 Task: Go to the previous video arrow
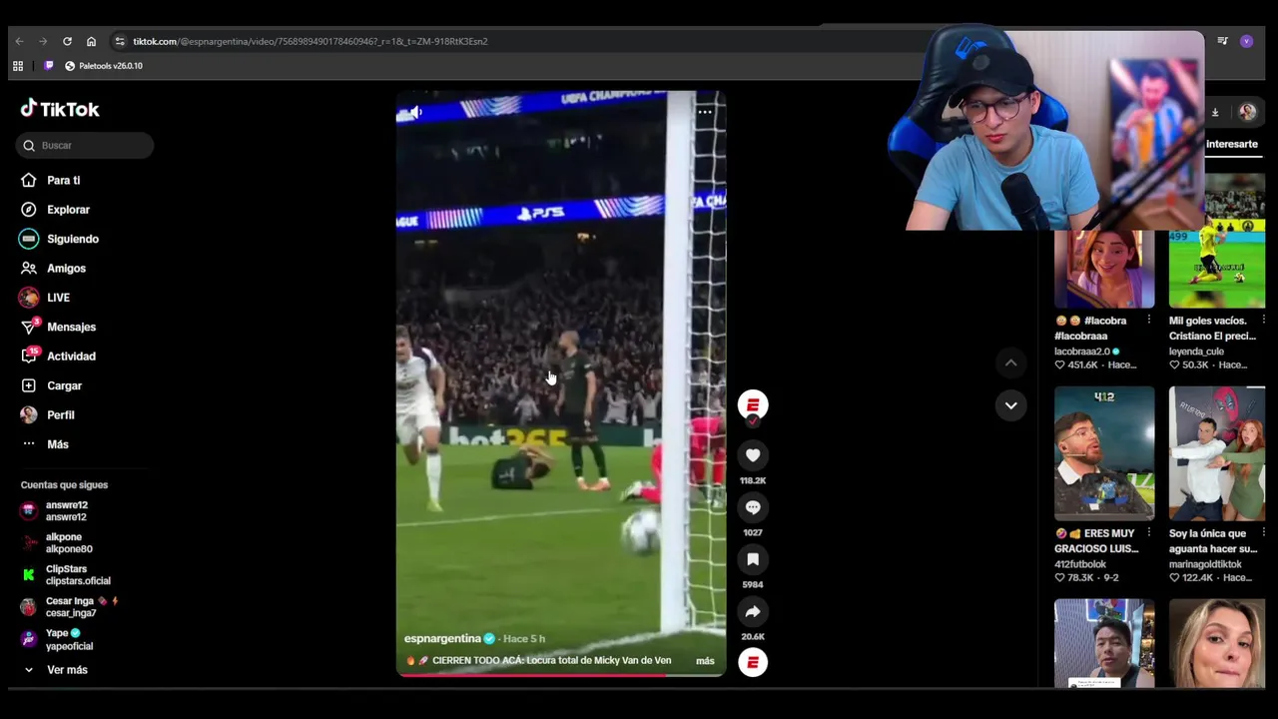click(x=1010, y=363)
